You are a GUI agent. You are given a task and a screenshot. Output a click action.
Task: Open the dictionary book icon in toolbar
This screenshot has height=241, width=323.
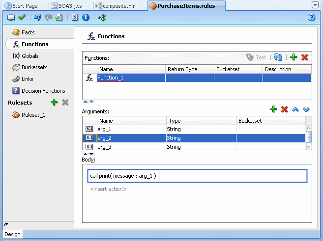(x=11, y=18)
